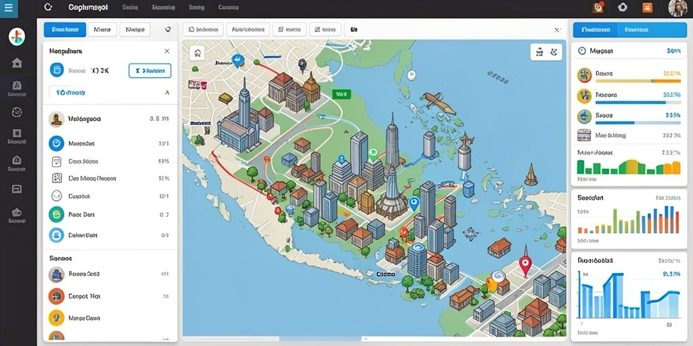The width and height of the screenshot is (693, 346).
Task: Click the chevron beside the "10" dropdown
Action: (x=166, y=93)
